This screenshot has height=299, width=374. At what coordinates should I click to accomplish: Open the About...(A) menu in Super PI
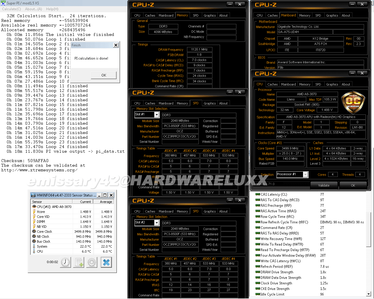coord(33,9)
